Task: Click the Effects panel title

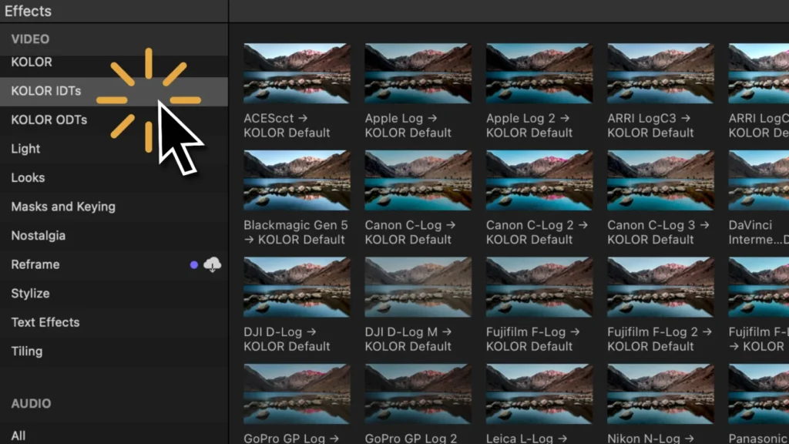Action: (29, 11)
